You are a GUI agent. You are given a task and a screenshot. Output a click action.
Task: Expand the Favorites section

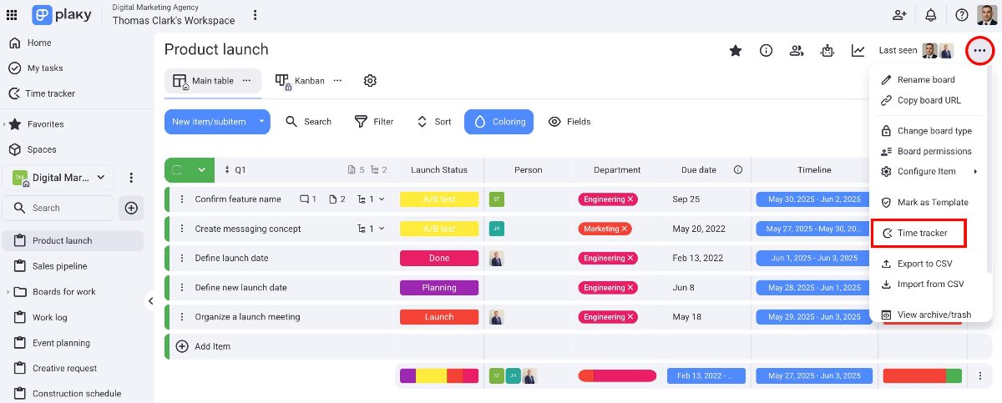click(4, 124)
